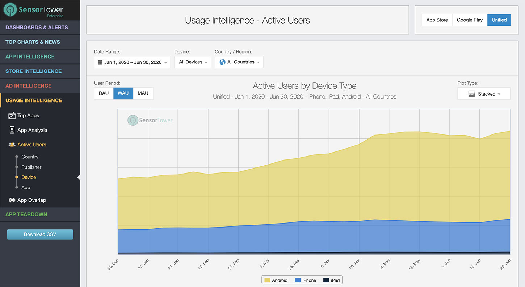Click the calendar icon in Date Range

(x=100, y=62)
